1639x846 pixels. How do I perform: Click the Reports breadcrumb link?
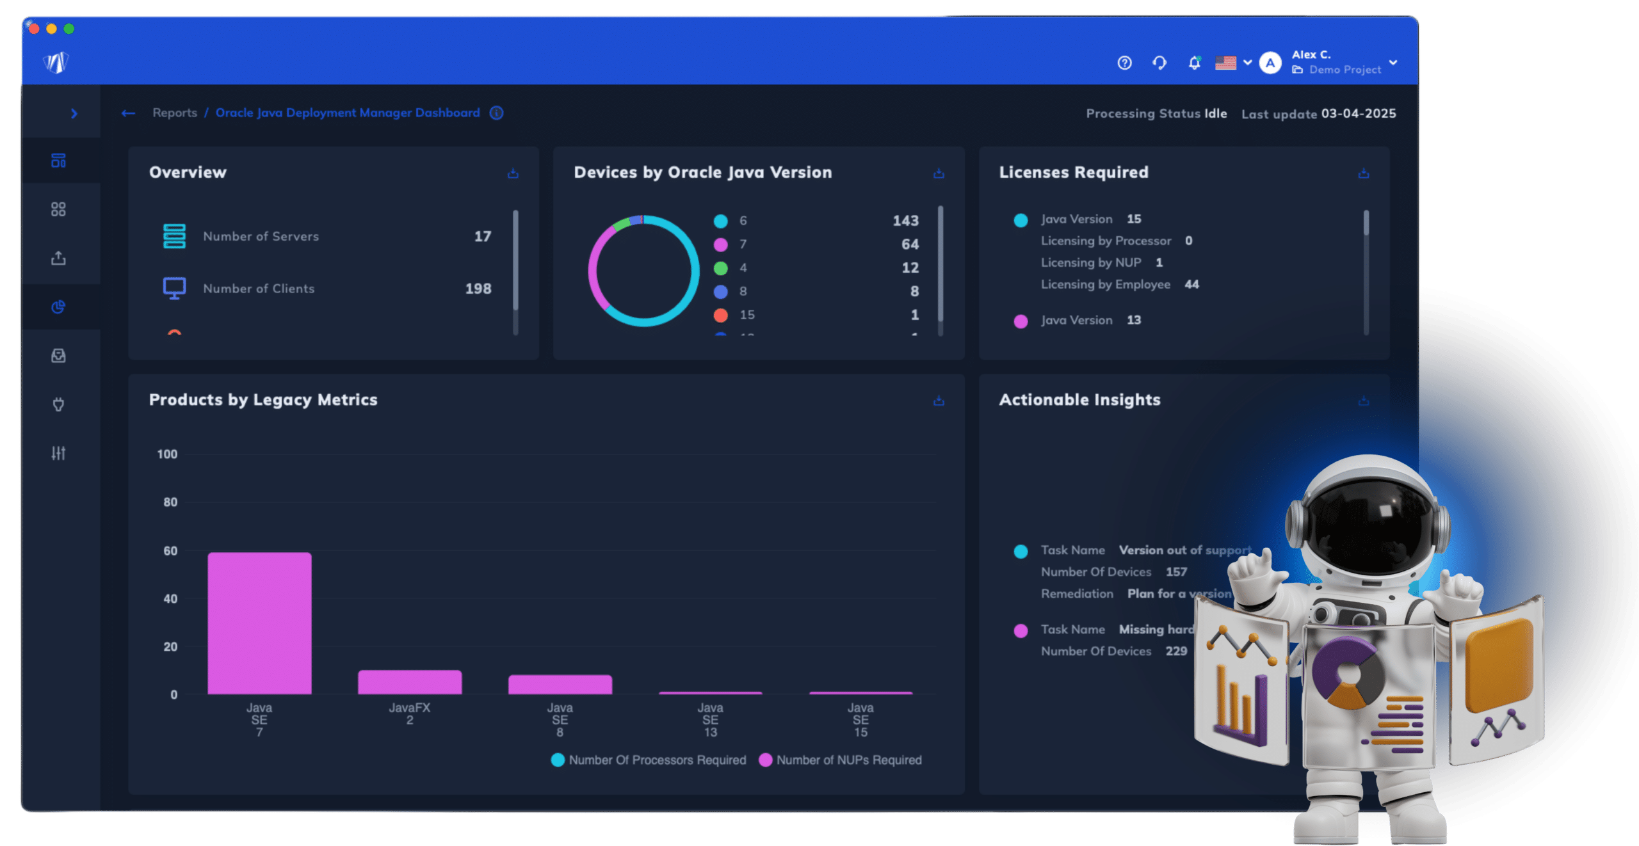click(175, 113)
